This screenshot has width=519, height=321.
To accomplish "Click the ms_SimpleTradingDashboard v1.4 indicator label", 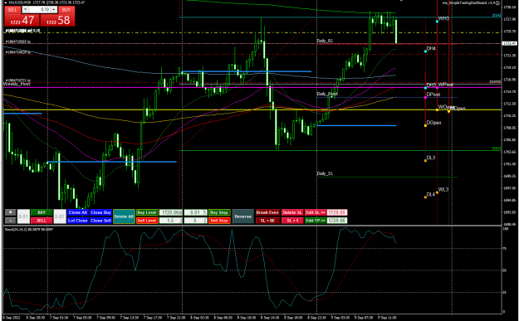I will (x=469, y=2).
